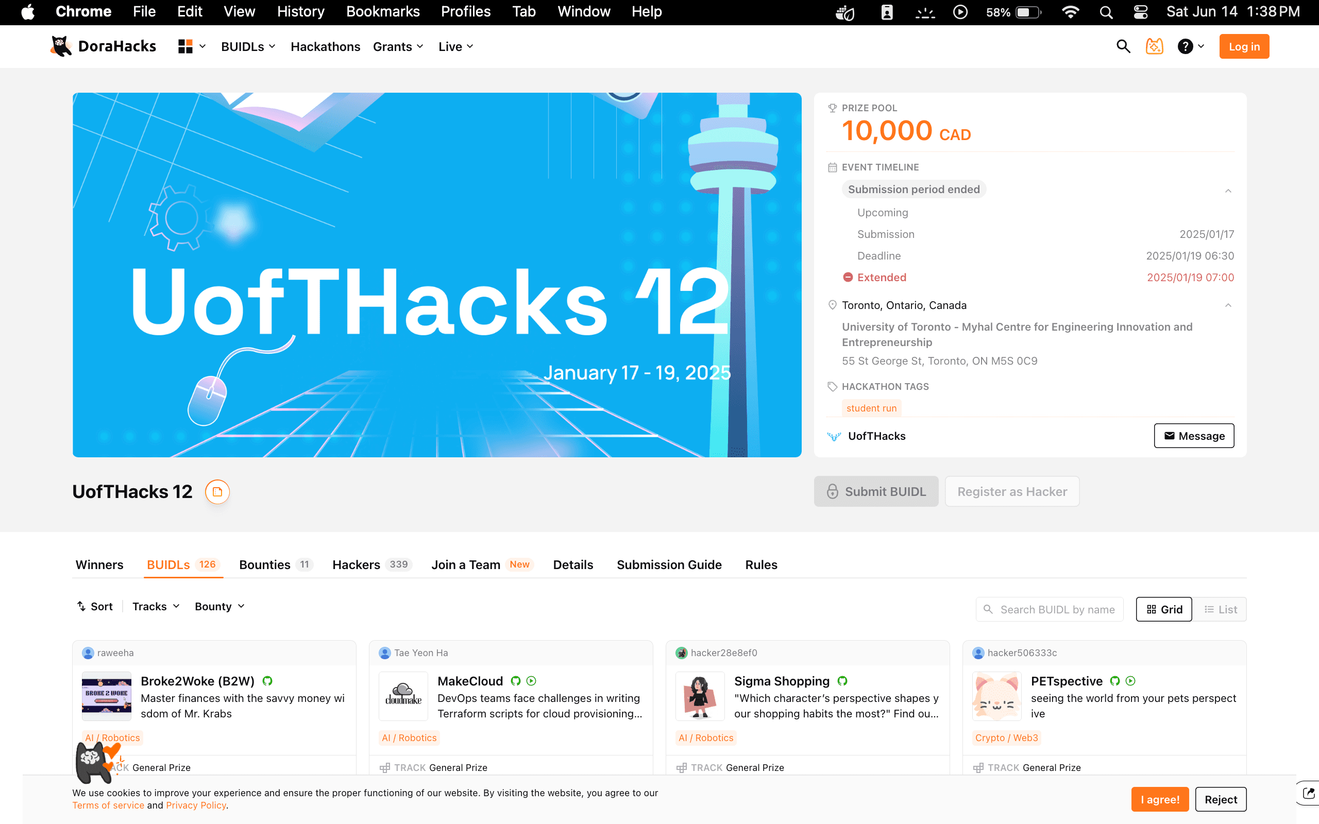The image size is (1319, 824).
Task: Open the Chrome Bookmarks menu
Action: [x=383, y=12]
